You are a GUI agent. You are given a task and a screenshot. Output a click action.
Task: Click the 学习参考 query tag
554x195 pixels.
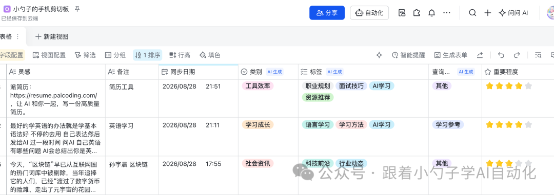pyautogui.click(x=448, y=124)
